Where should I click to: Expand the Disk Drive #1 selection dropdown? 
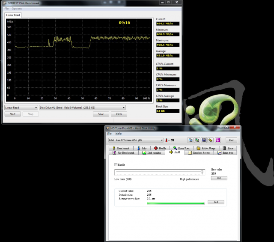[x=82, y=108]
